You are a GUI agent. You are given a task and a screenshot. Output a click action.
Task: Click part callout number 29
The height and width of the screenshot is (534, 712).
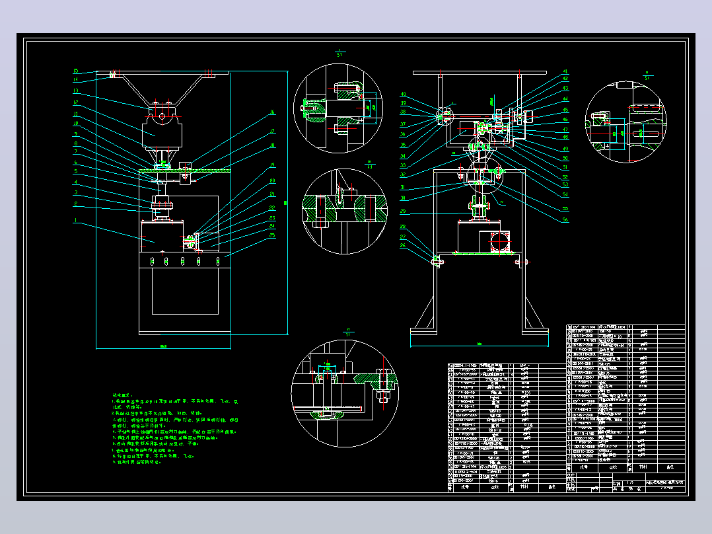coord(403,211)
